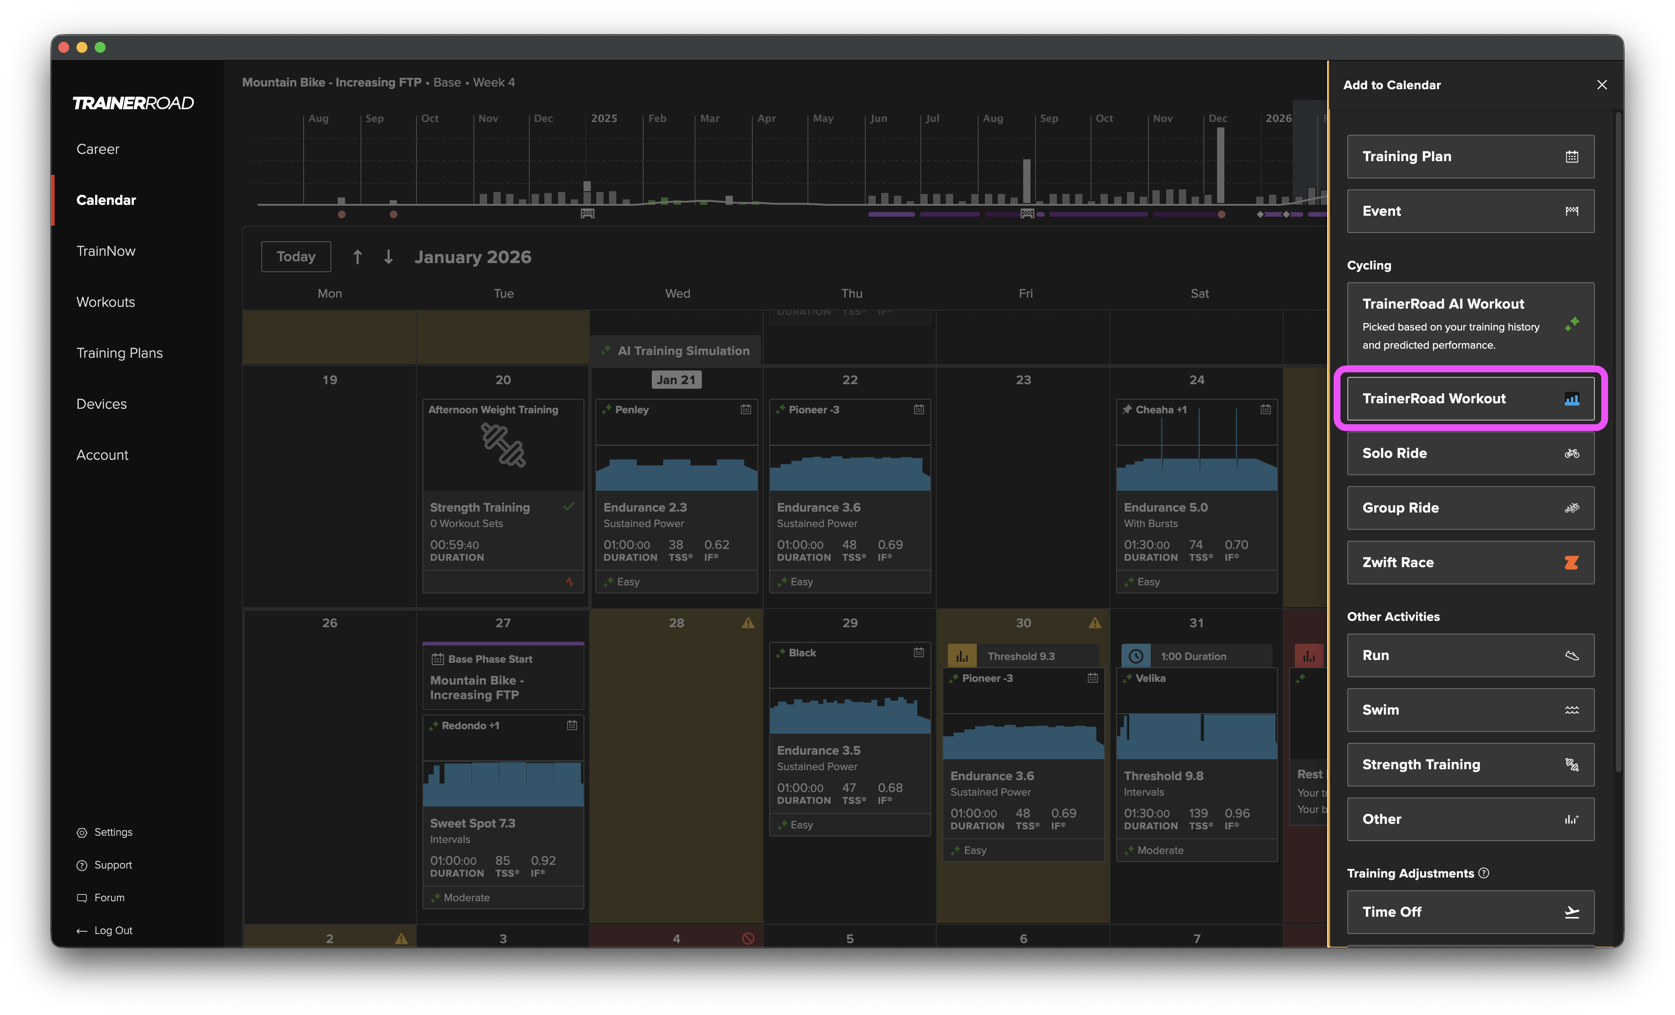The height and width of the screenshot is (1015, 1675).
Task: Open Settings in the sidebar
Action: pos(105,832)
